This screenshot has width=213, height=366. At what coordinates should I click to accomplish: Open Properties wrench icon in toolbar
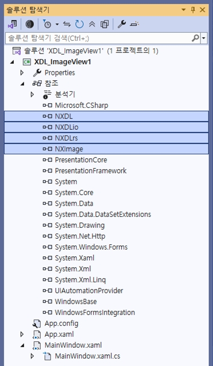click(x=121, y=24)
